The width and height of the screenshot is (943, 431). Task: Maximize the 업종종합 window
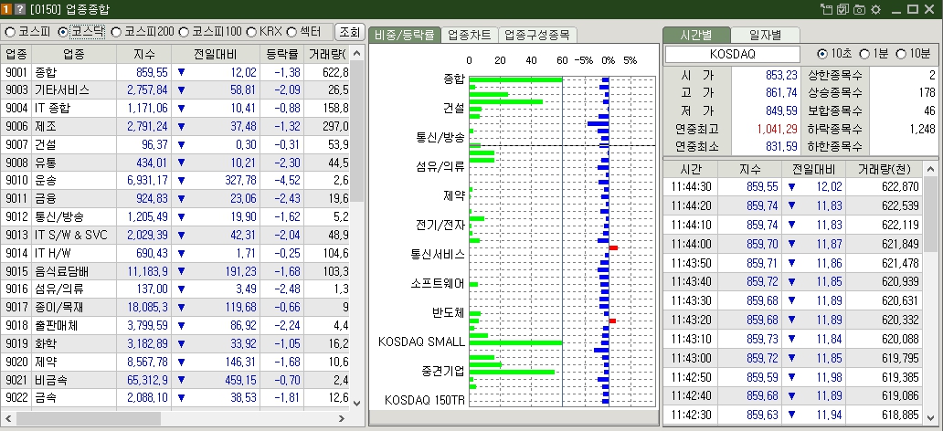912,9
